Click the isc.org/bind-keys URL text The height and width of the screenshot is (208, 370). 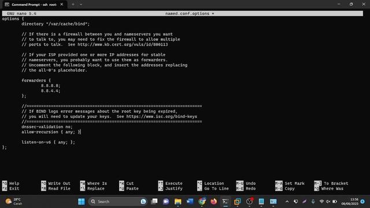tap(162, 117)
